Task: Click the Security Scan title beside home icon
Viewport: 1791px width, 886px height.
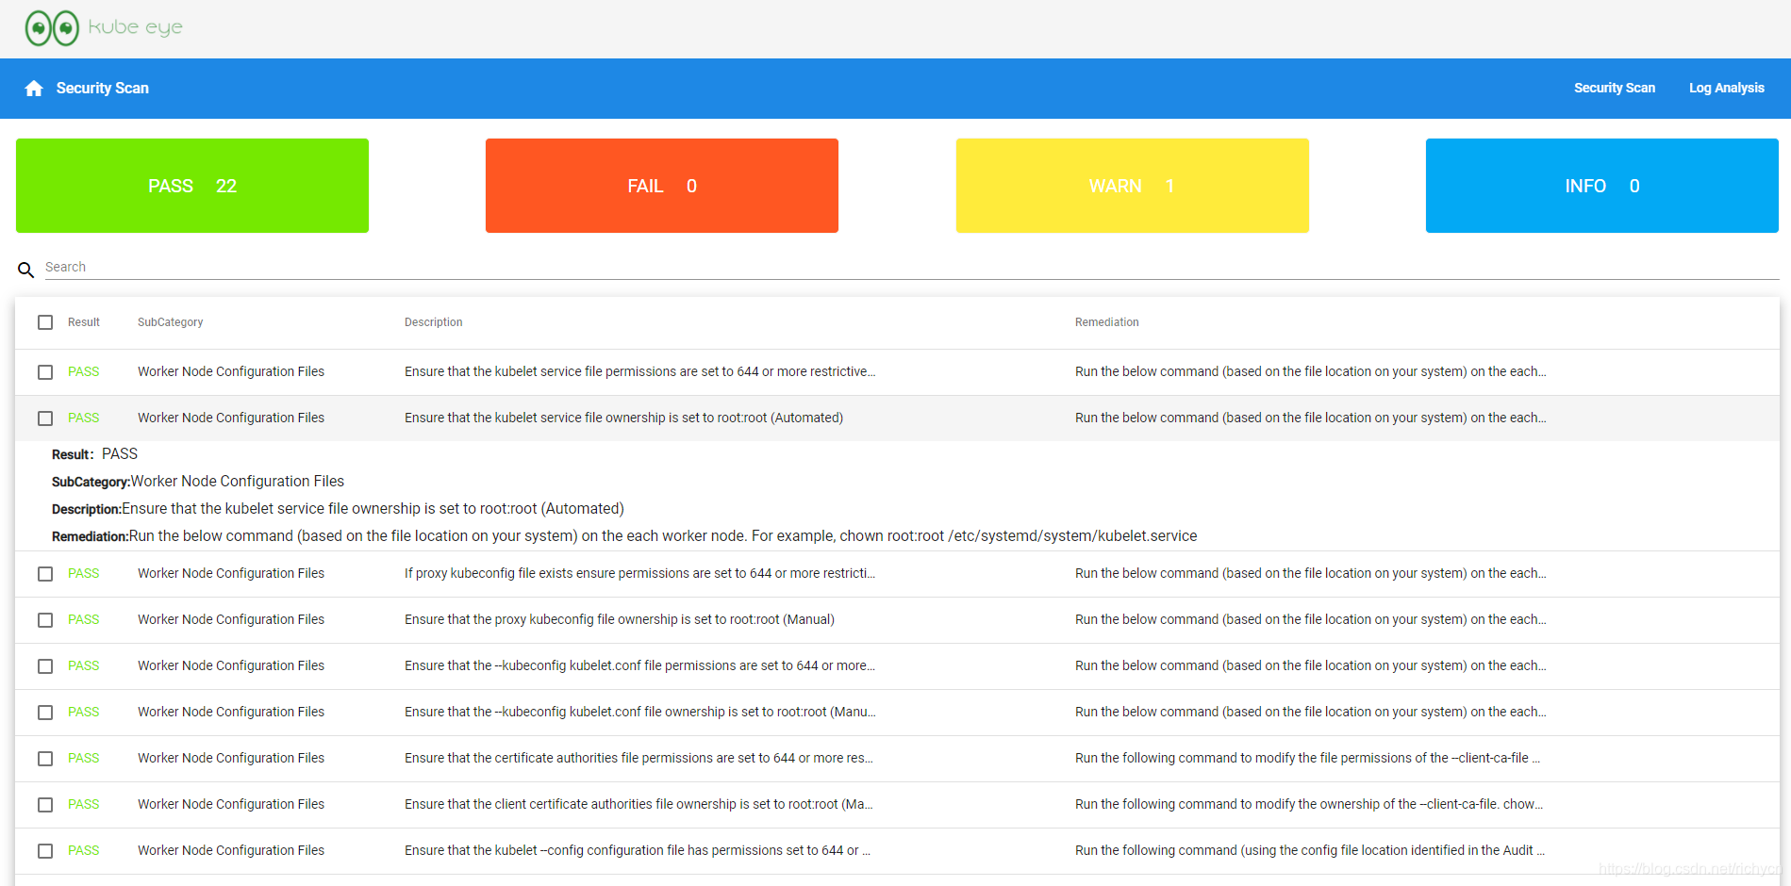Action: pos(103,88)
